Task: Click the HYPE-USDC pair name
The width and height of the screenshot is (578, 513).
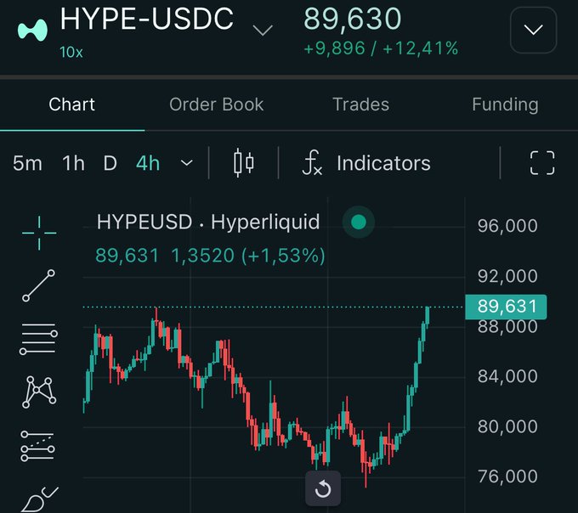Action: pos(147,19)
